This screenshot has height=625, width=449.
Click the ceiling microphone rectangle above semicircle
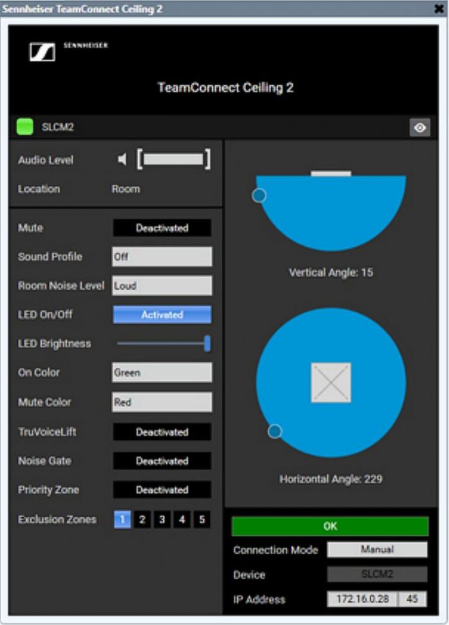tap(331, 173)
